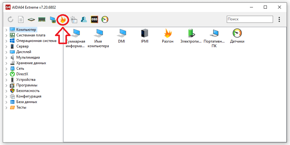Expand the Программы node arrow
Screen dimensions: 290x145
pos(6,85)
